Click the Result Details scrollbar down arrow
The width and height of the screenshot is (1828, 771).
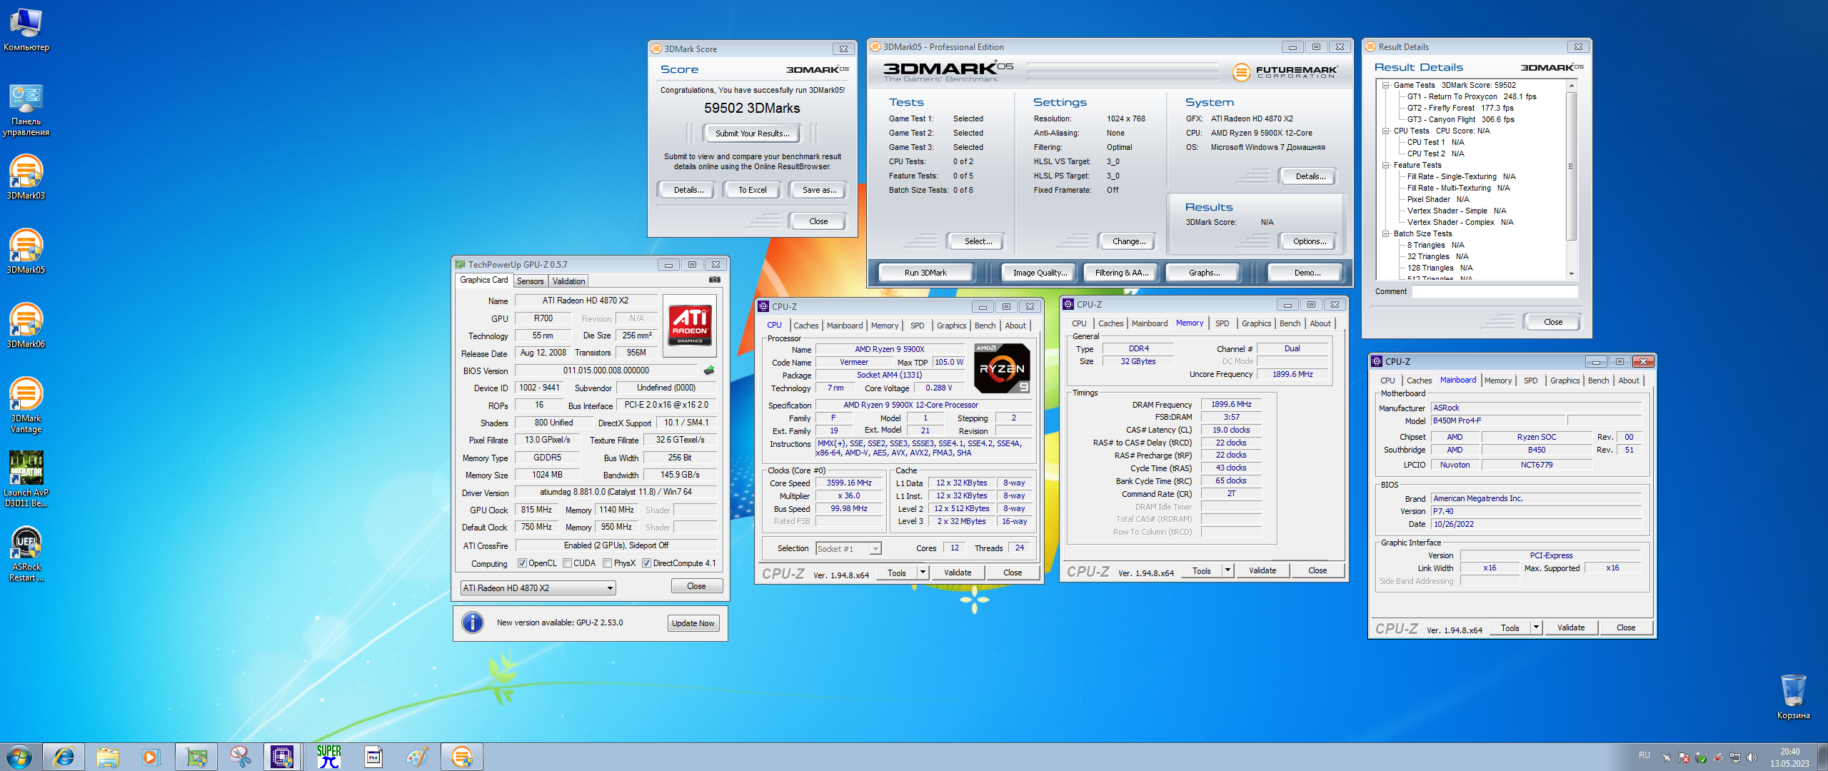tap(1571, 274)
